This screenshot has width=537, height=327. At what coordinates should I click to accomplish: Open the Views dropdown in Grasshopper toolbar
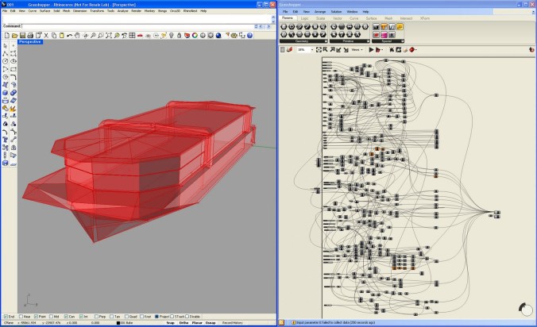tap(357, 49)
